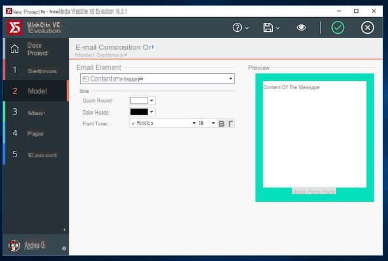Expand the help menu arrow

(x=247, y=28)
